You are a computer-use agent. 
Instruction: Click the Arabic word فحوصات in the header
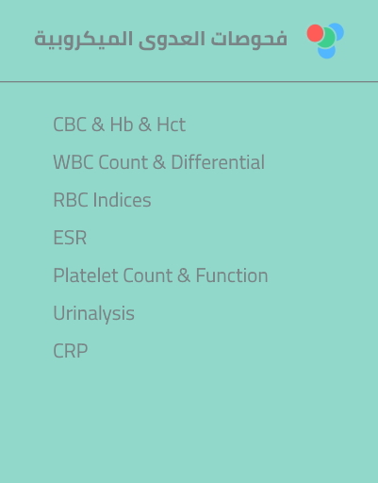click(x=249, y=40)
